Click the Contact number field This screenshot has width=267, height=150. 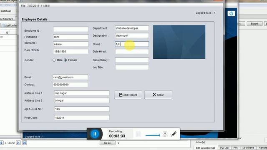click(70, 85)
